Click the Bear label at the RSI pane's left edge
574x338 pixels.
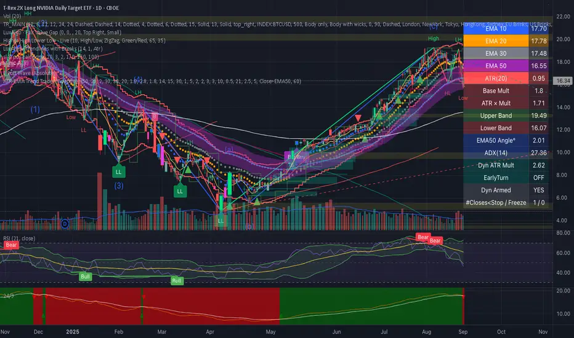(11, 245)
